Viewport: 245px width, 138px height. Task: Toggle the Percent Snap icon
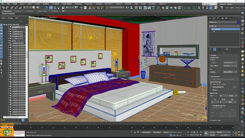click(98, 8)
